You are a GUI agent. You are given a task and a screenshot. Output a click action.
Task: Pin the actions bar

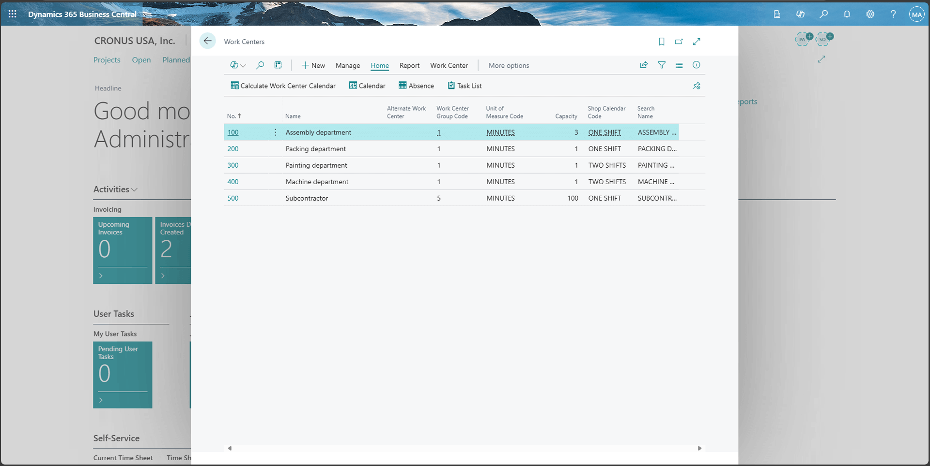point(697,86)
